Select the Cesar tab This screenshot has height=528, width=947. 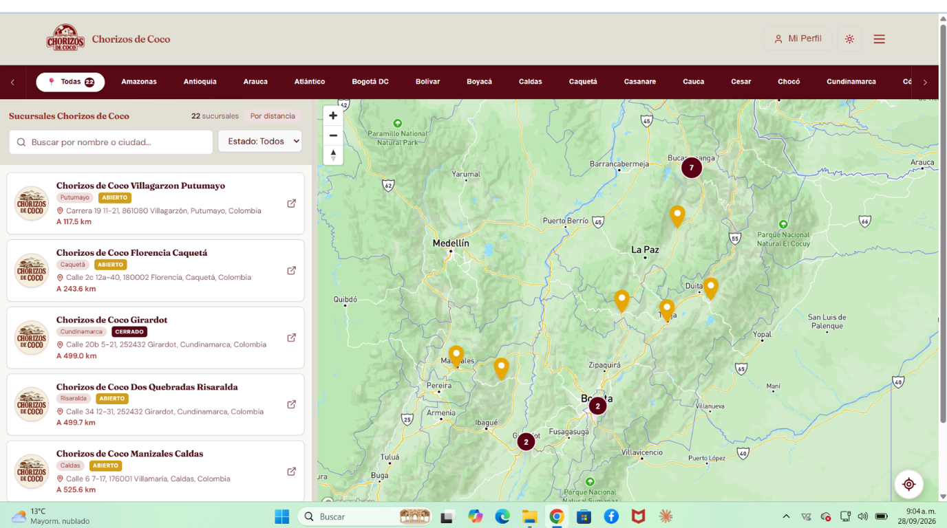coord(741,82)
